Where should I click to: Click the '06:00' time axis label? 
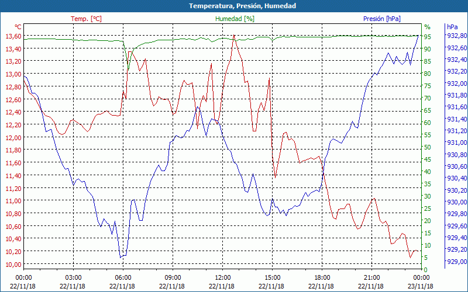(123, 278)
